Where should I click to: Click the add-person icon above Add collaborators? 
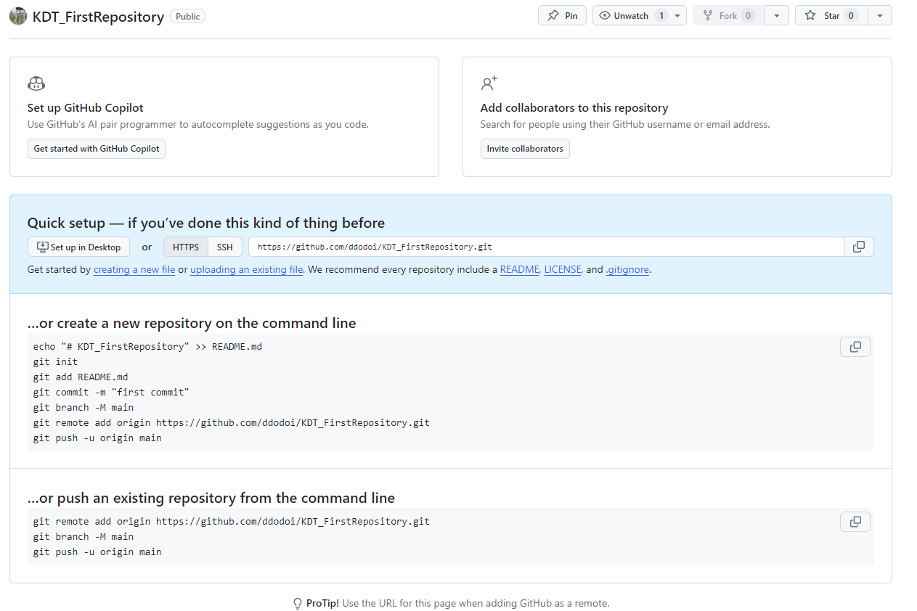click(x=489, y=83)
